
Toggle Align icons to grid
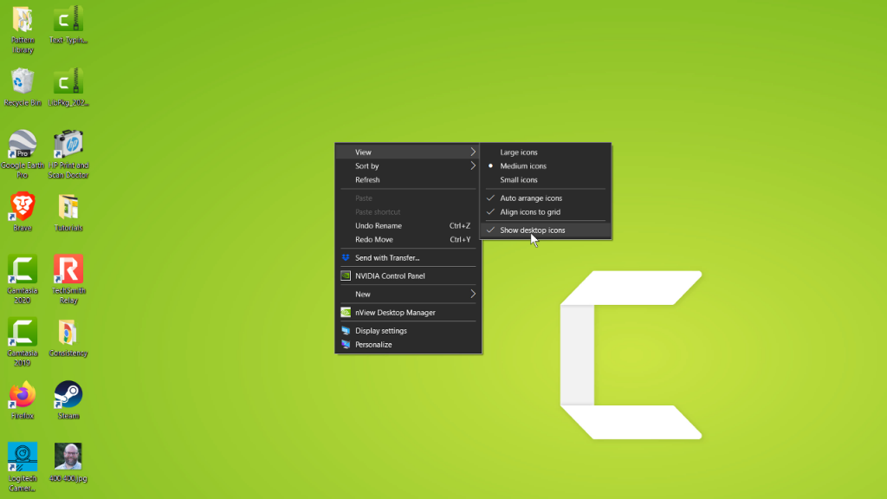(x=546, y=211)
